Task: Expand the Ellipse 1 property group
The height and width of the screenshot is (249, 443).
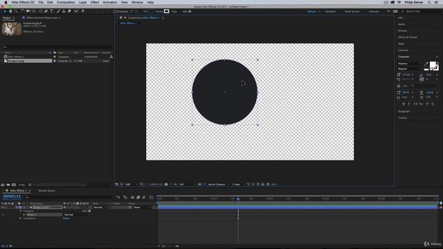Action: click(24, 214)
